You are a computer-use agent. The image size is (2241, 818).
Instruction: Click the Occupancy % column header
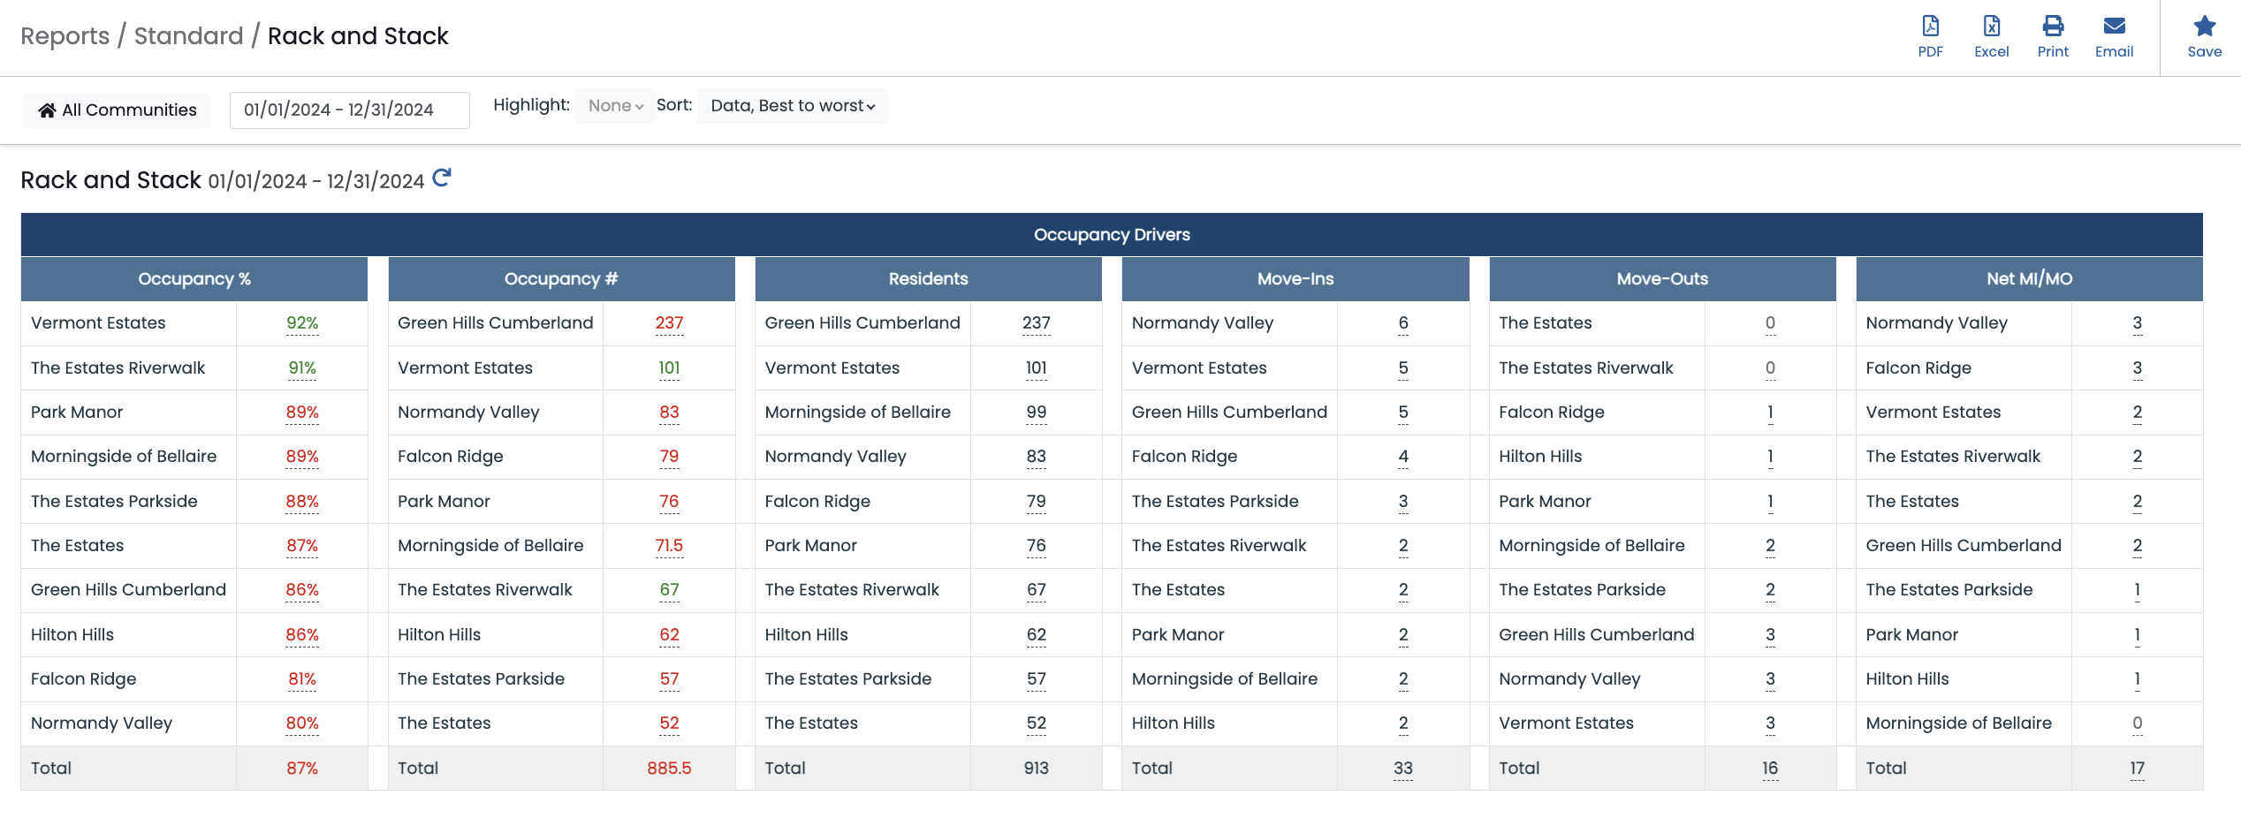(194, 279)
